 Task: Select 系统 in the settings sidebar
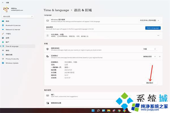click(x=7, y=21)
